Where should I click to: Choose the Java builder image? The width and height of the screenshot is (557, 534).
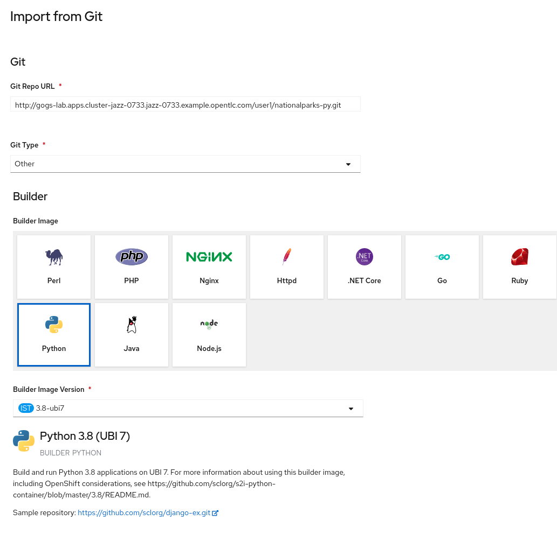[x=132, y=335]
